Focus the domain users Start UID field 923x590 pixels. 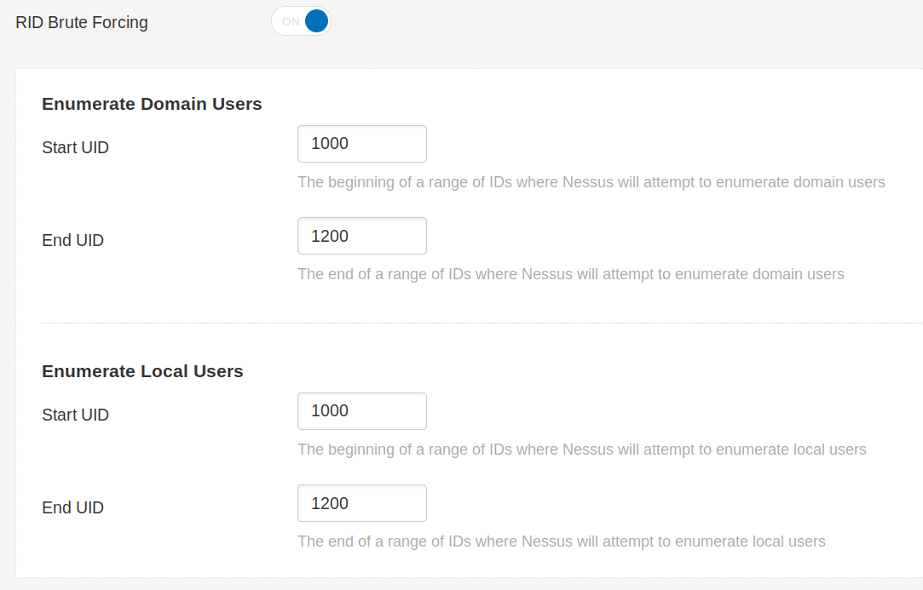[x=361, y=144]
